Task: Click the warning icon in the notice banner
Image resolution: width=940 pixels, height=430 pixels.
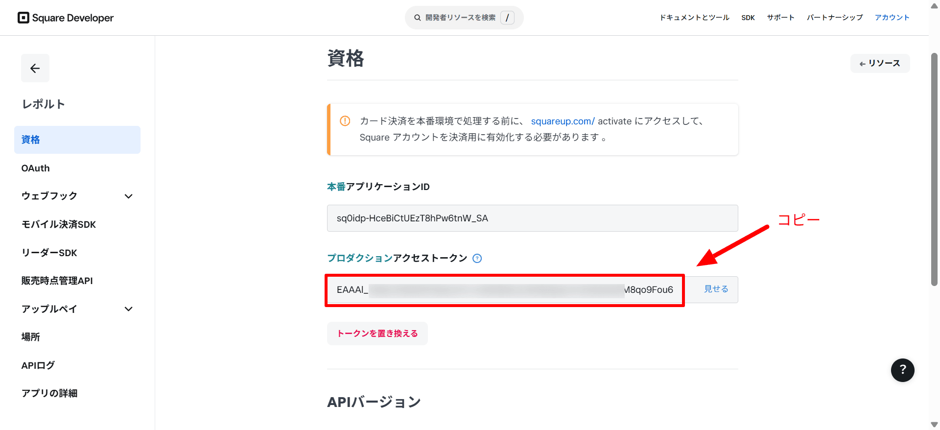Action: pyautogui.click(x=345, y=121)
